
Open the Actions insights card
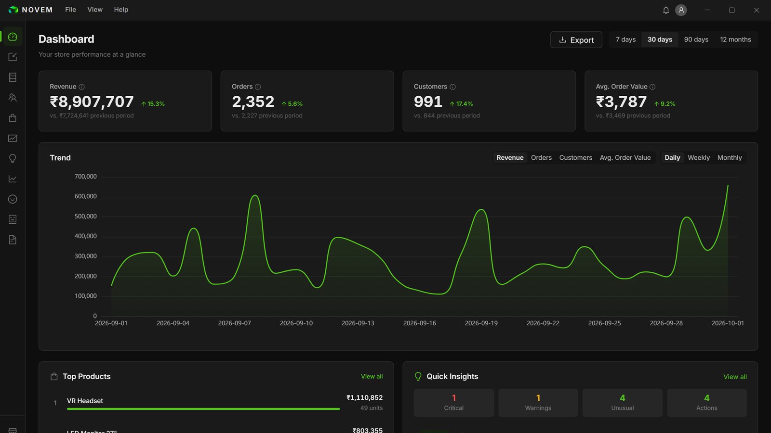pyautogui.click(x=707, y=403)
